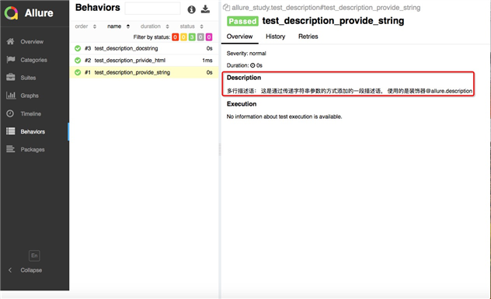Viewport: 491px width, 299px height.
Task: Open Packages via the list icon
Action: 11,149
